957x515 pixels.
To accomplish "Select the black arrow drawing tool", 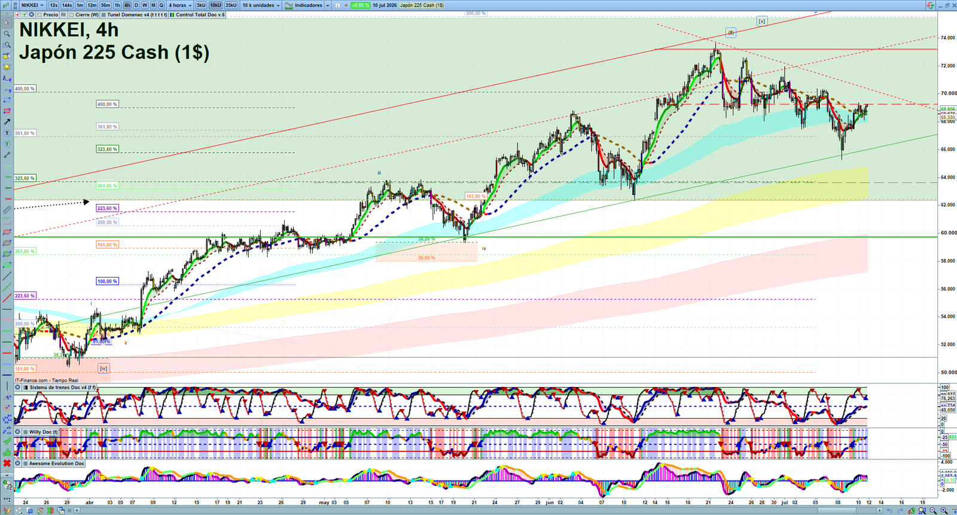I will coord(7,122).
